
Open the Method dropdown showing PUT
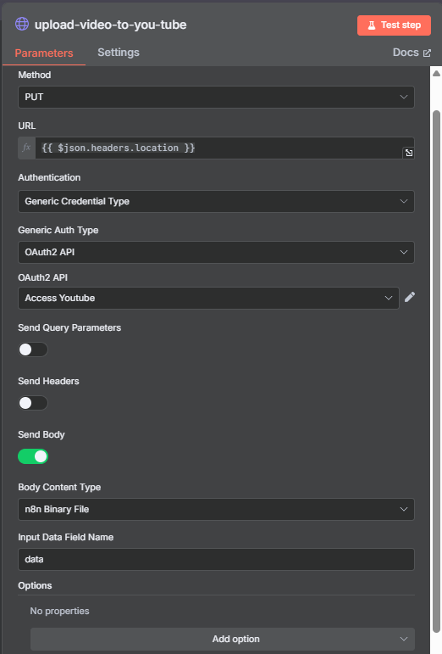(x=216, y=98)
